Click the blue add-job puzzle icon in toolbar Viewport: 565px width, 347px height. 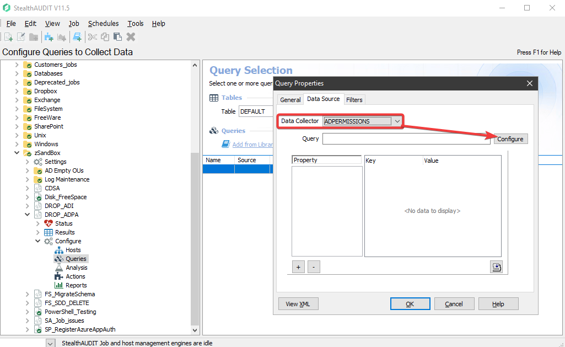[x=49, y=35]
